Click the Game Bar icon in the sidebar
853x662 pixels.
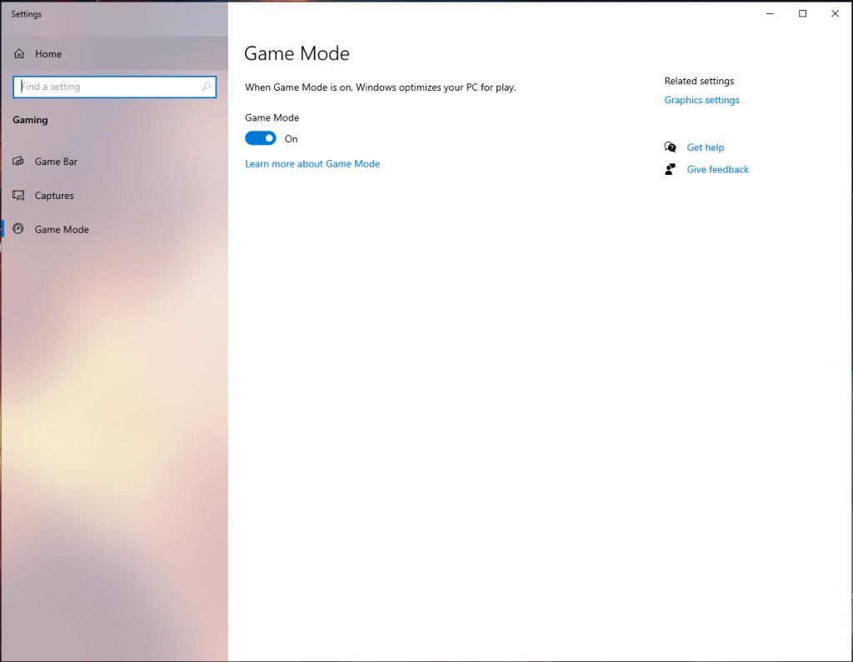pyautogui.click(x=19, y=162)
